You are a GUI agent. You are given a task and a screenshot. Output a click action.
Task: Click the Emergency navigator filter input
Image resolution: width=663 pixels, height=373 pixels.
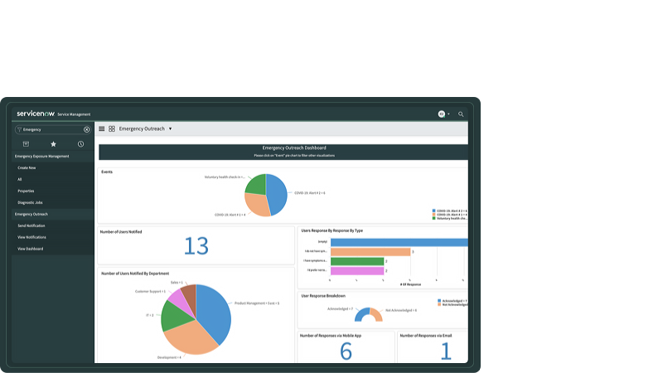52,130
